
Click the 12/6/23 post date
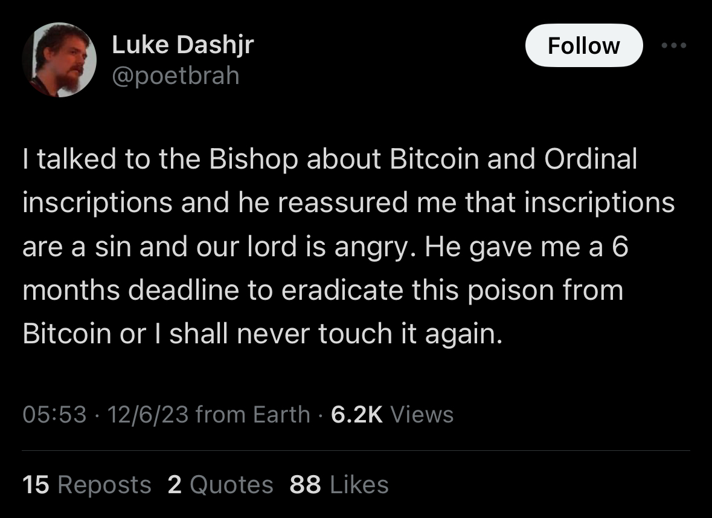click(x=148, y=415)
